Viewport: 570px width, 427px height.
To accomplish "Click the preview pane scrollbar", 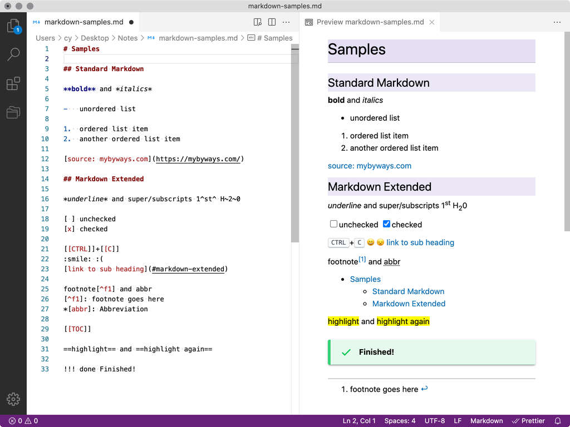I will (567, 131).
